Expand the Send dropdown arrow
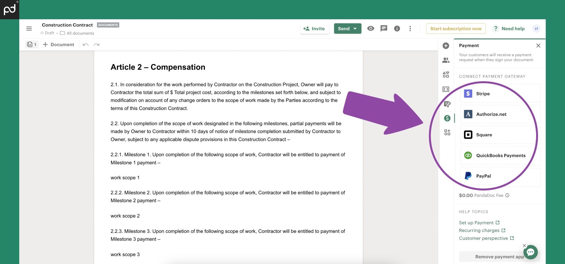 355,29
